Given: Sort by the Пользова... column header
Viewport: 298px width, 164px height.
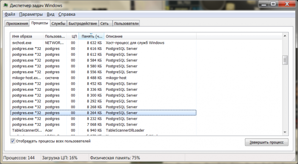Looking at the screenshot, I should click(55, 36).
